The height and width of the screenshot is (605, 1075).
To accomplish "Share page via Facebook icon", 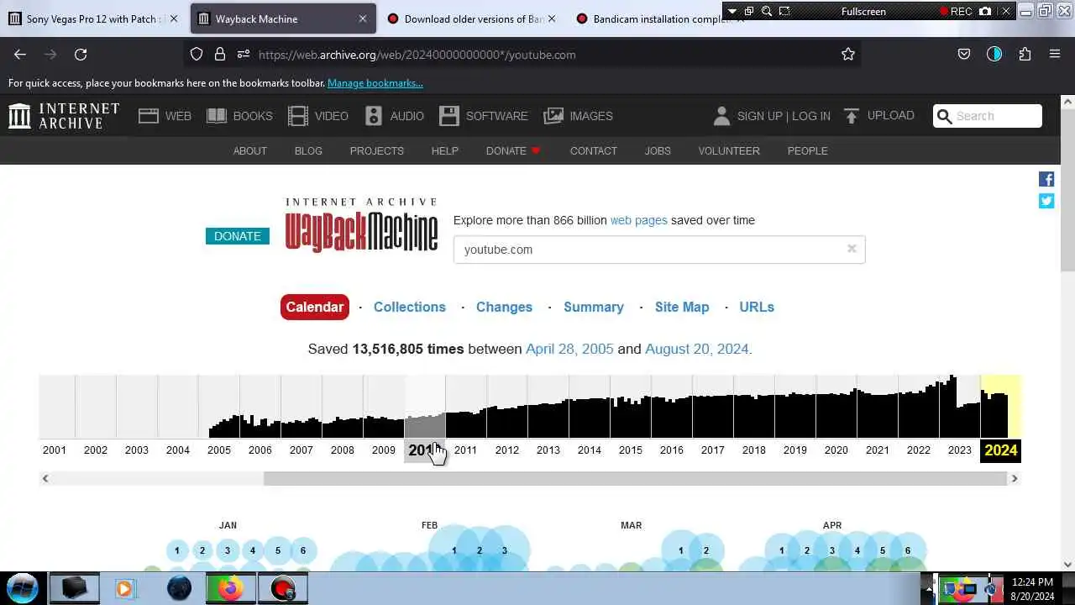I will [x=1046, y=179].
